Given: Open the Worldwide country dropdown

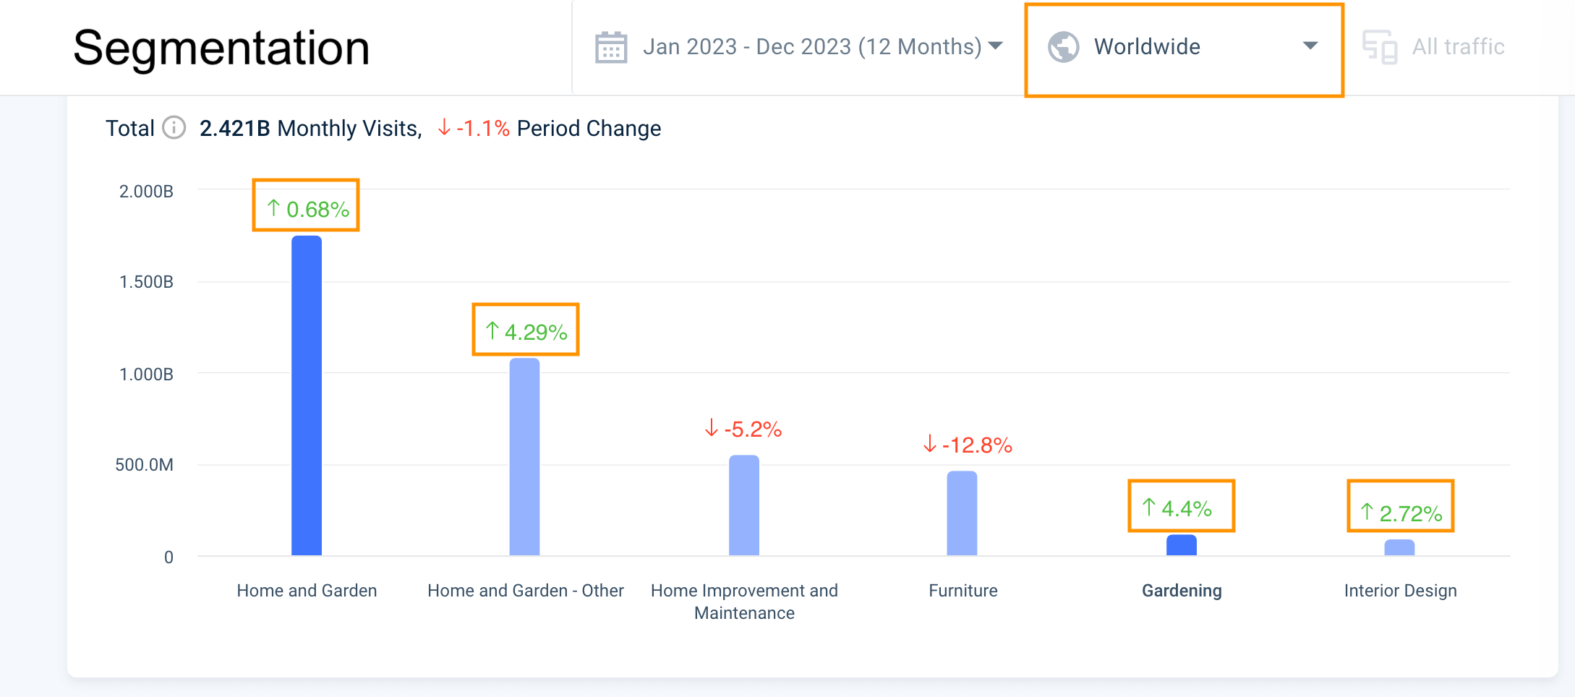Looking at the screenshot, I should [x=1310, y=46].
